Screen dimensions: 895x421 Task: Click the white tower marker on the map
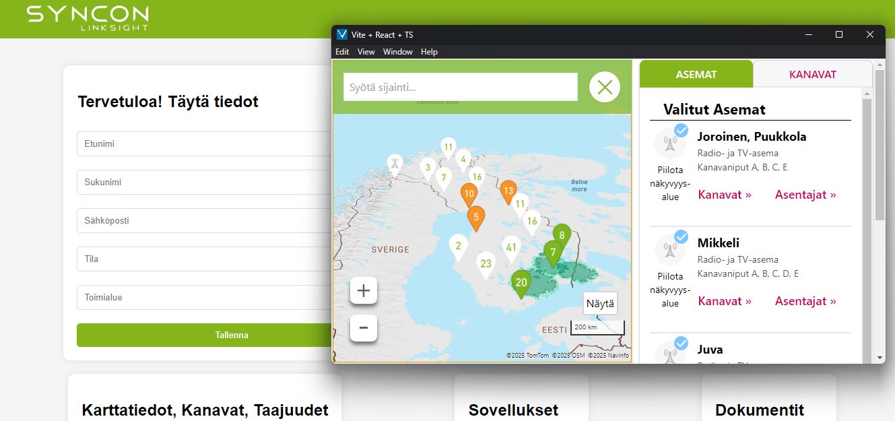[395, 162]
